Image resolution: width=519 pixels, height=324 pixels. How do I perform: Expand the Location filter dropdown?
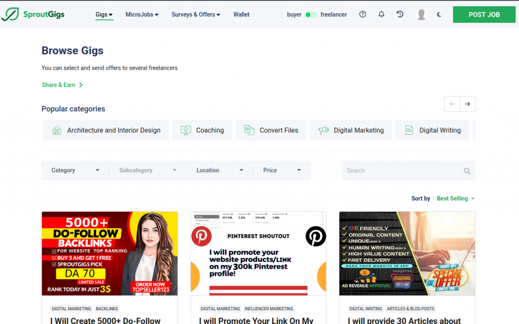[x=220, y=170]
